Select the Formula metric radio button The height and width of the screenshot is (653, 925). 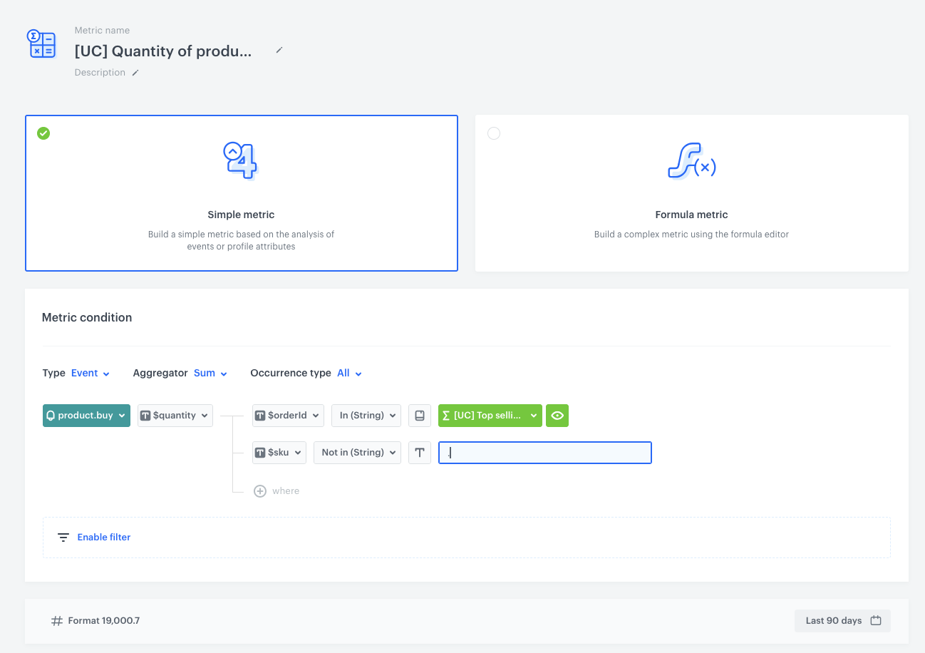(494, 133)
